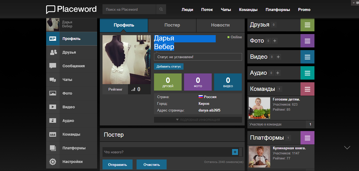Click the Фото sidebar picture icon
The height and width of the screenshot is (171, 359).
coord(53,93)
